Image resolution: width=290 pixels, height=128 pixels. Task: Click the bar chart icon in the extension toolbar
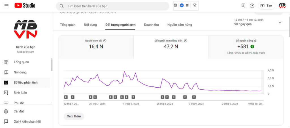click(176, 5)
